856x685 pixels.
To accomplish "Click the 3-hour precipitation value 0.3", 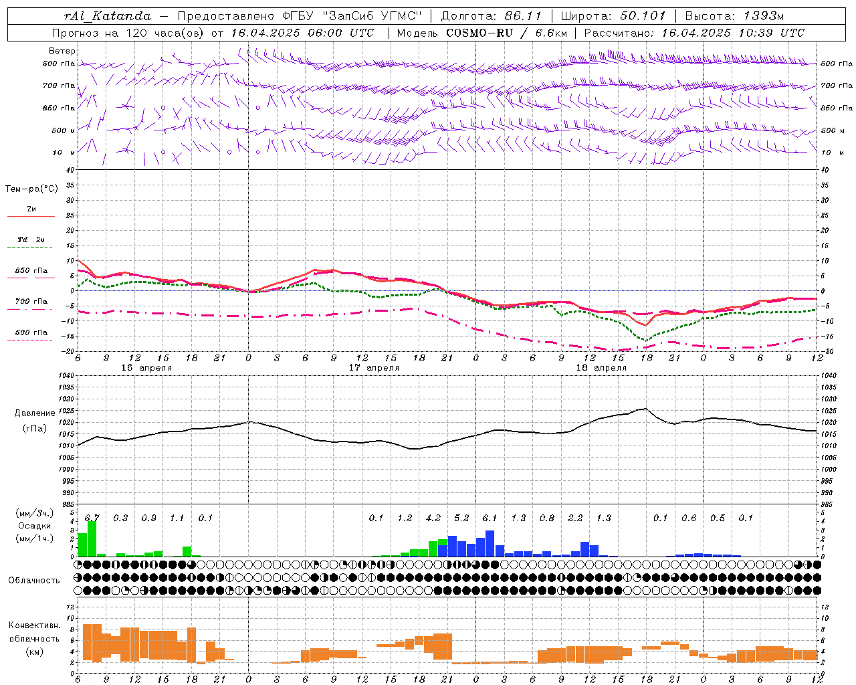I will [120, 518].
